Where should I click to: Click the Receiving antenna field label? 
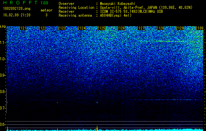click(x=75, y=15)
